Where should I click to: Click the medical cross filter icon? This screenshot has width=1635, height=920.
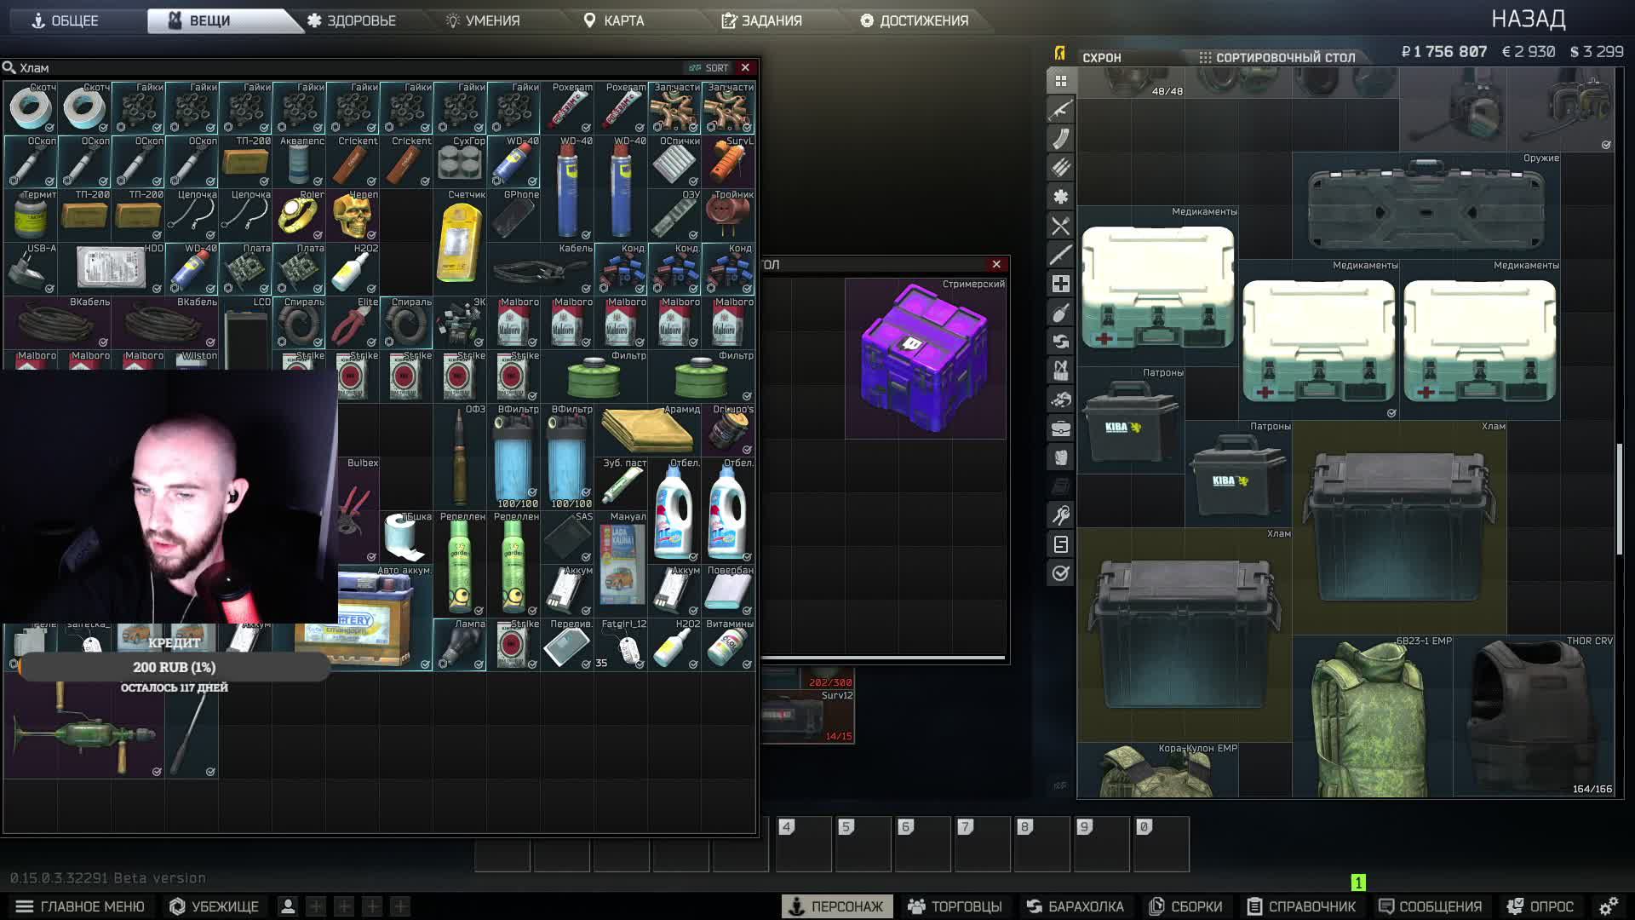coord(1060,284)
